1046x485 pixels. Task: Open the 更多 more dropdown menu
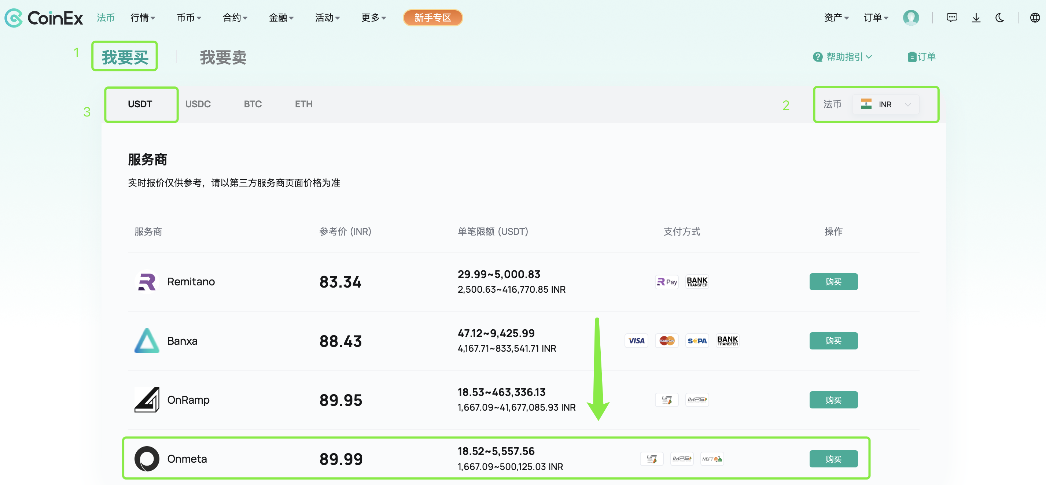point(372,18)
